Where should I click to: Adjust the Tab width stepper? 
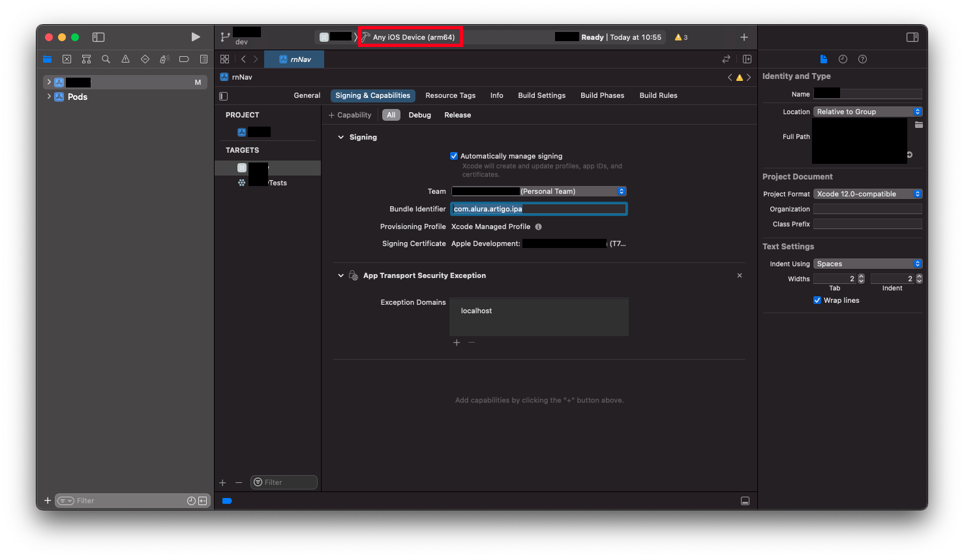click(861, 279)
